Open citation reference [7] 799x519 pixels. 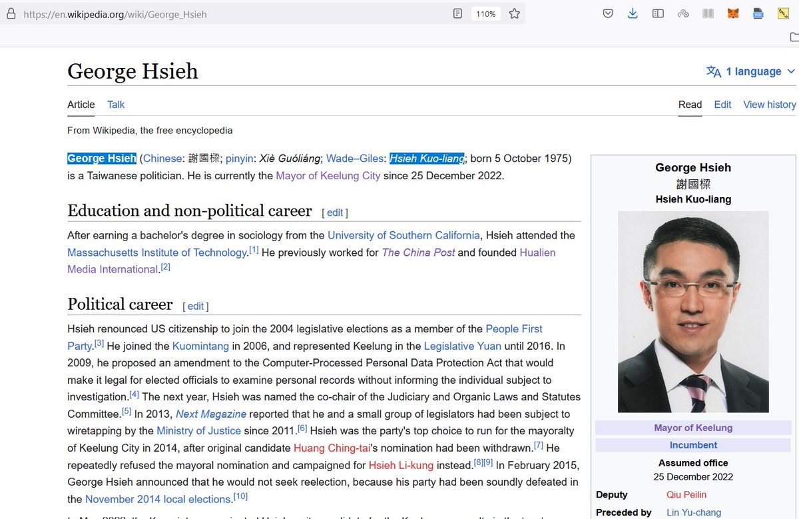click(539, 445)
